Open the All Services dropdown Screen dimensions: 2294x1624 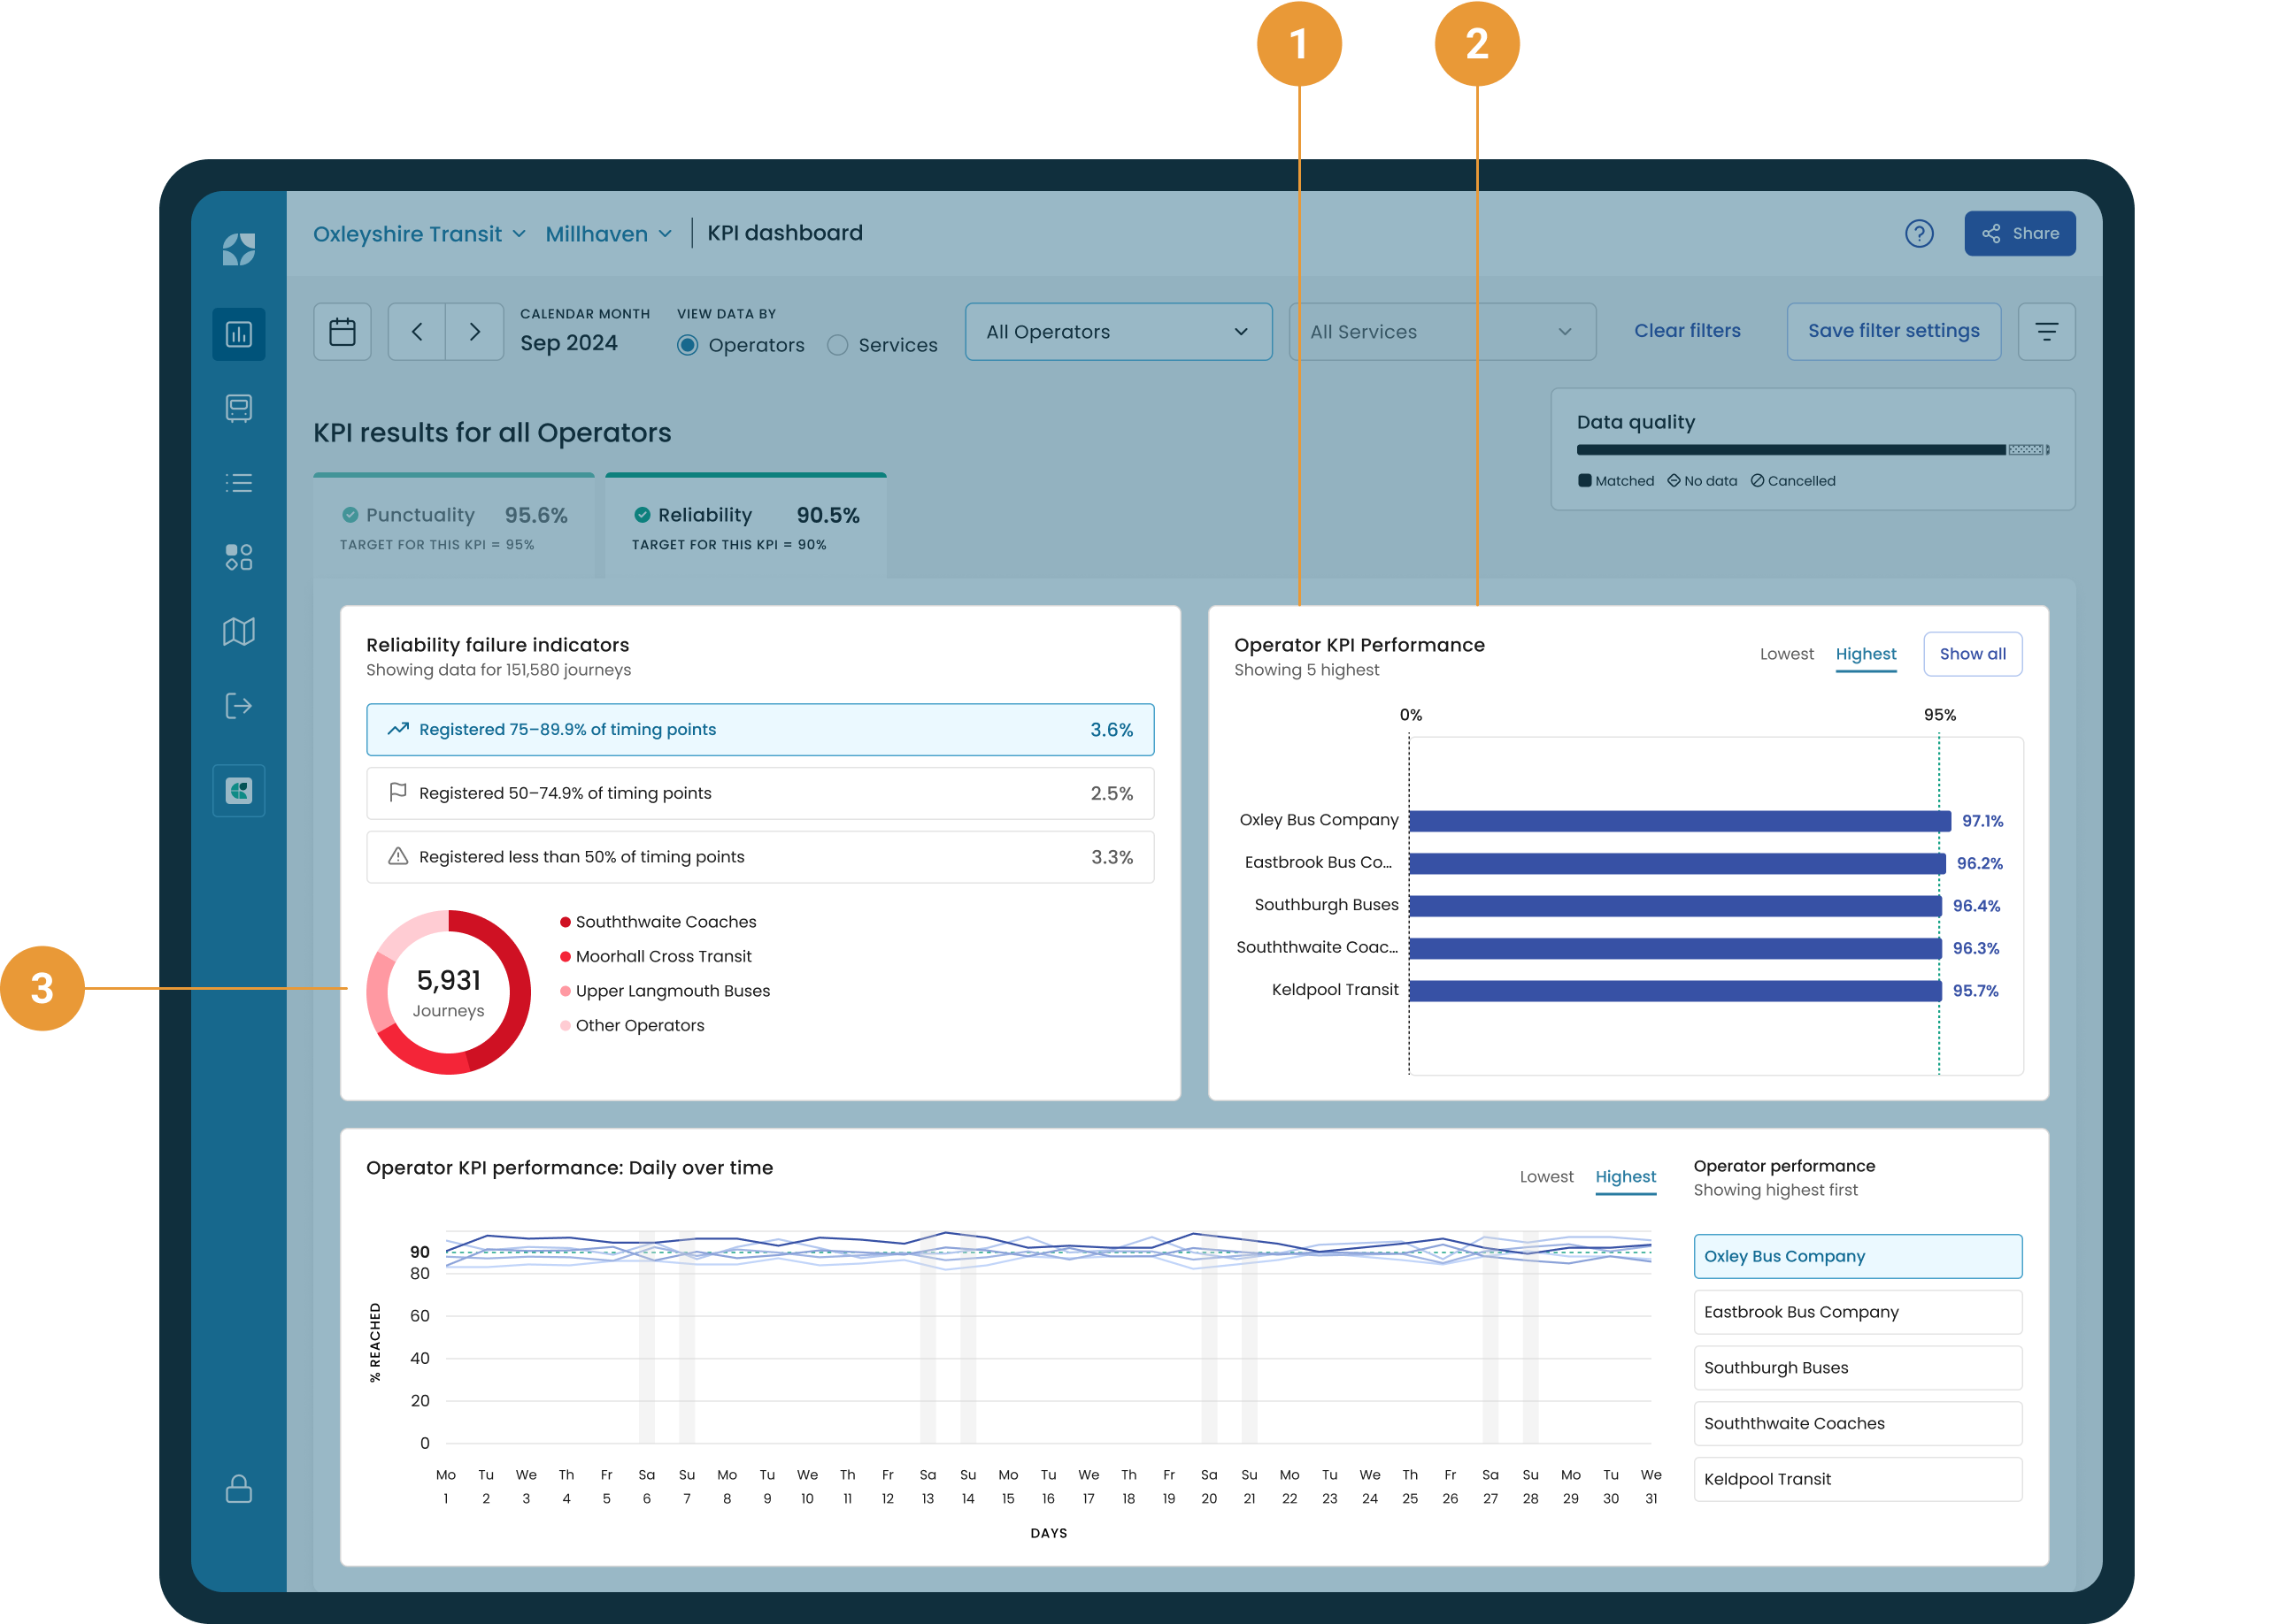[x=1442, y=331]
